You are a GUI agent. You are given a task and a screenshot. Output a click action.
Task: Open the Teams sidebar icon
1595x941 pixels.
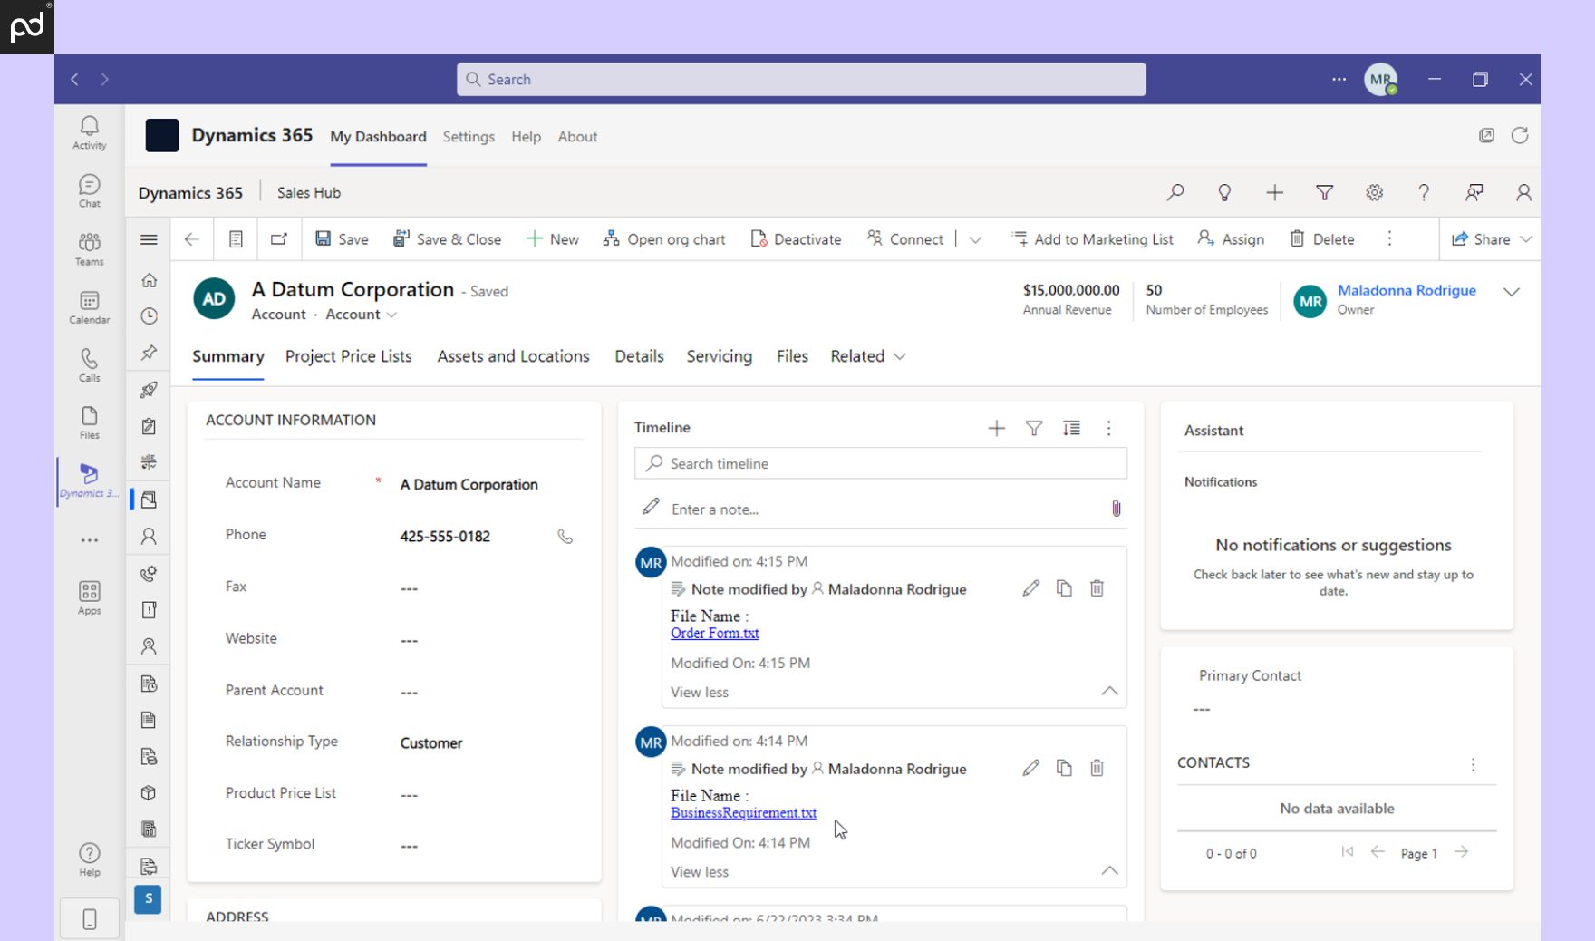[88, 246]
